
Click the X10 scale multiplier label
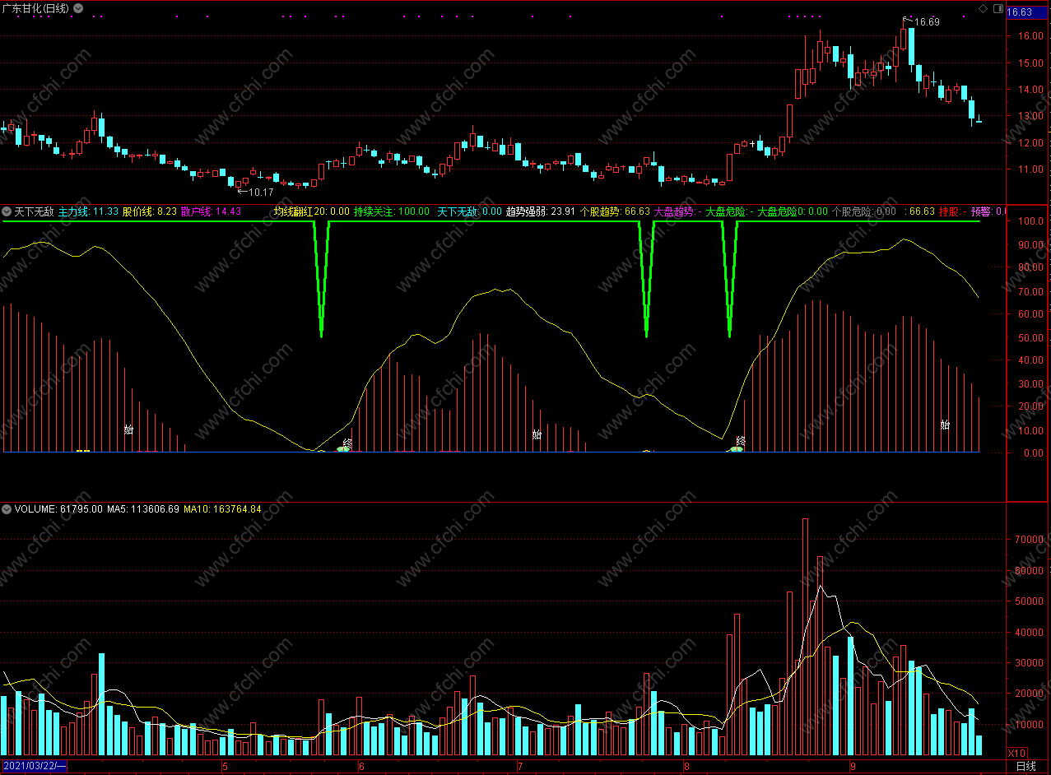[x=1017, y=753]
